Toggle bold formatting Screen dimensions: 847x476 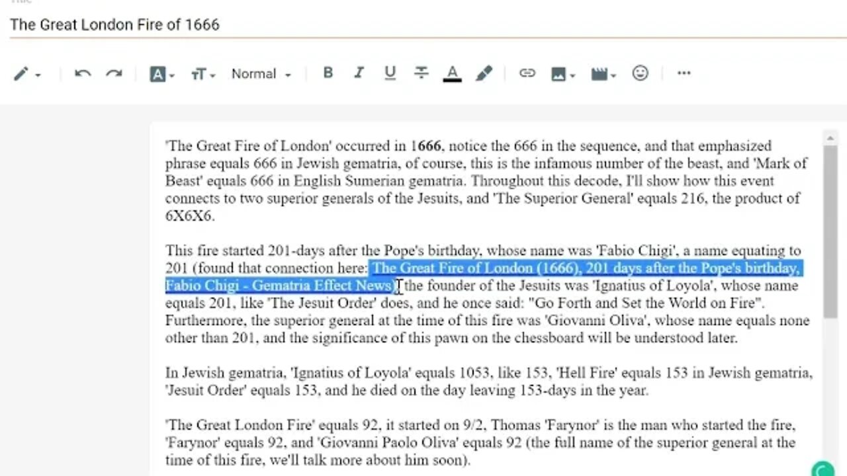click(328, 73)
